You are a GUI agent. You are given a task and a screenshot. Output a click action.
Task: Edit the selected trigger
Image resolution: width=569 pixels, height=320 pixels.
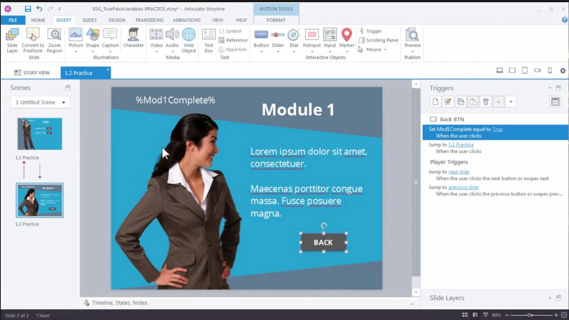click(x=448, y=102)
